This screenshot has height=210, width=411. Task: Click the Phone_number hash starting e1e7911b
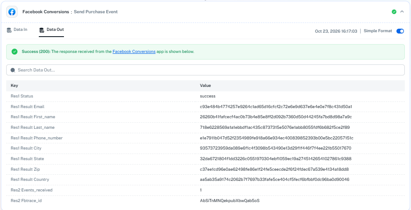[276, 138]
